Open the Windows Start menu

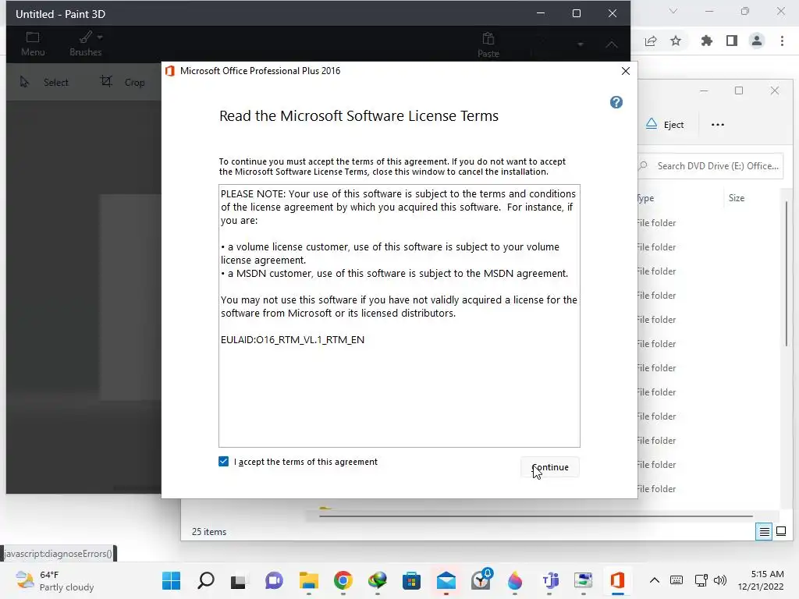point(171,580)
